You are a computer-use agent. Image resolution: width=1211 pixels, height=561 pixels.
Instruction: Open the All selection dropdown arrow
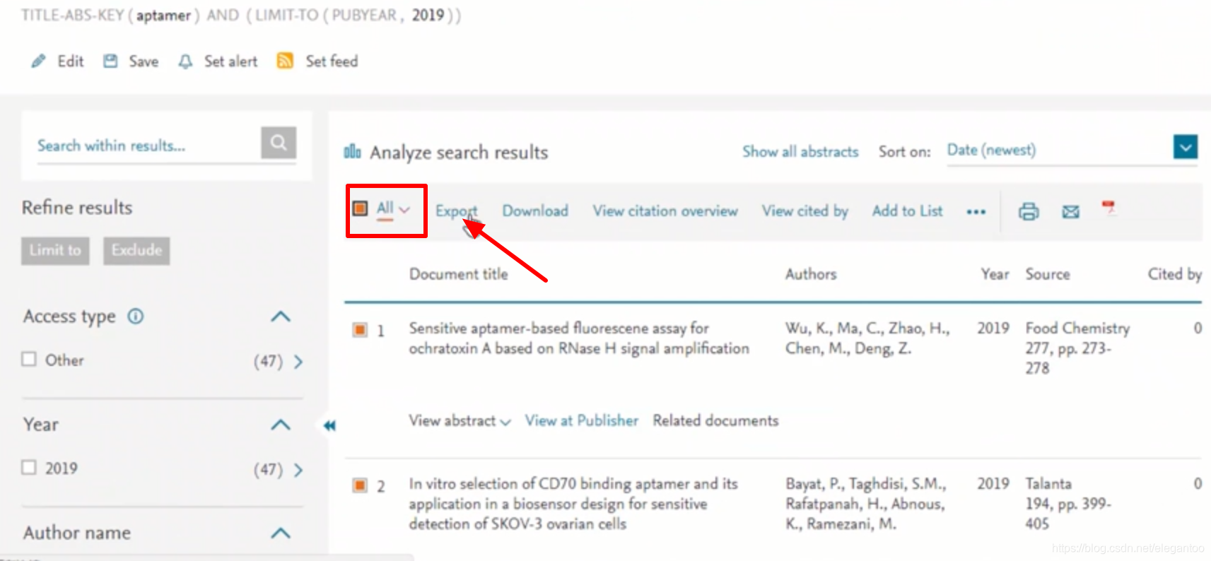pyautogui.click(x=404, y=210)
